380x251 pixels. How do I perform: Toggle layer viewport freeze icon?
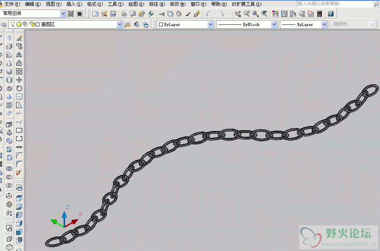click(25, 24)
